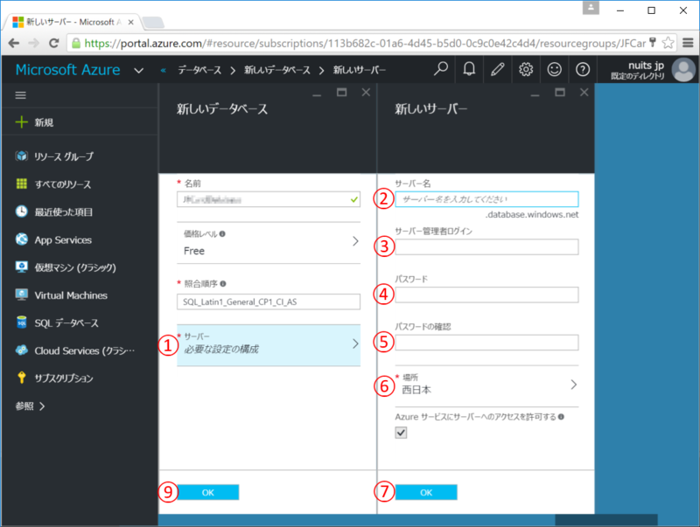Click browser forward arrow

point(33,43)
